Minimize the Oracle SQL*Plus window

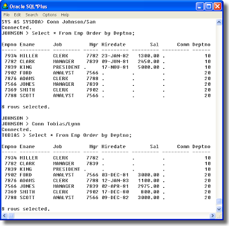pos(200,6)
